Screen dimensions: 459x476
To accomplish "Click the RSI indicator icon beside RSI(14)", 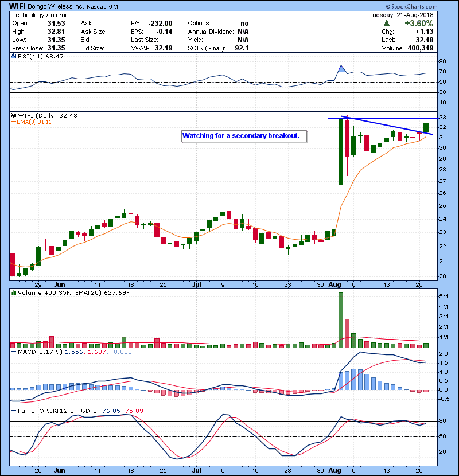I will [x=13, y=56].
